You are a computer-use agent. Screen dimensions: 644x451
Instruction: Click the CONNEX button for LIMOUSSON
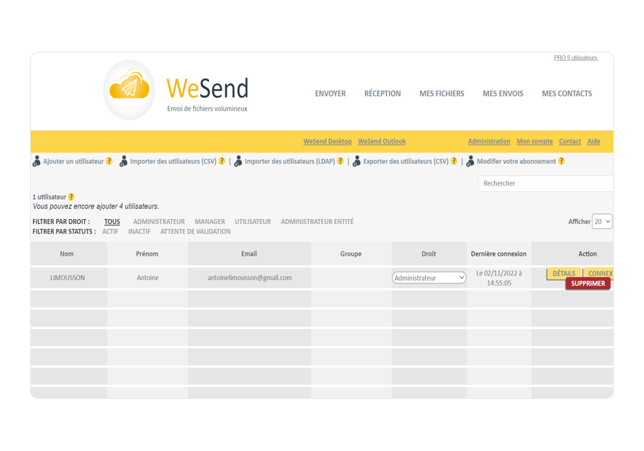(x=598, y=273)
